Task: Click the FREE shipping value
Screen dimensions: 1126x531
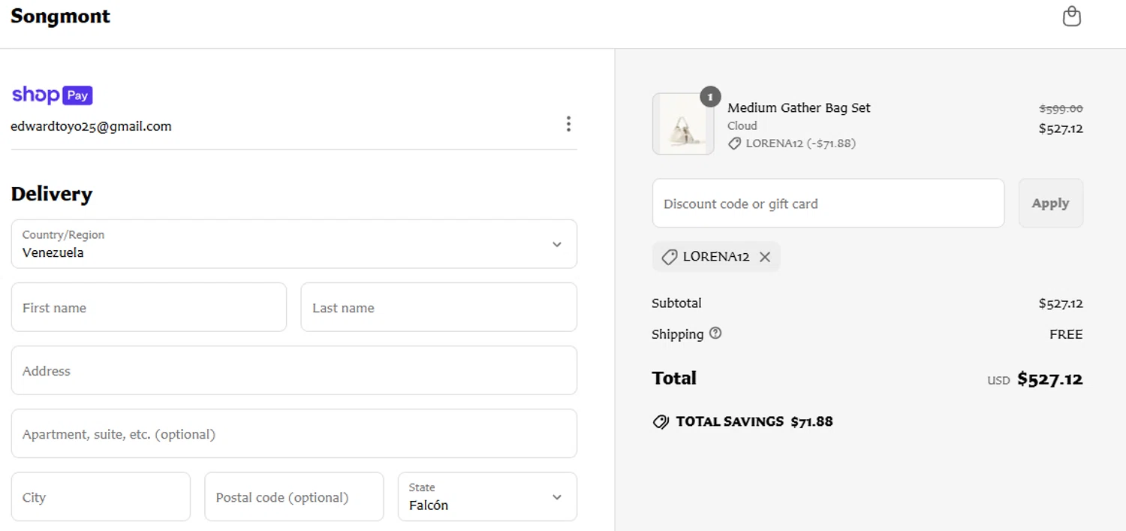Action: pyautogui.click(x=1066, y=334)
